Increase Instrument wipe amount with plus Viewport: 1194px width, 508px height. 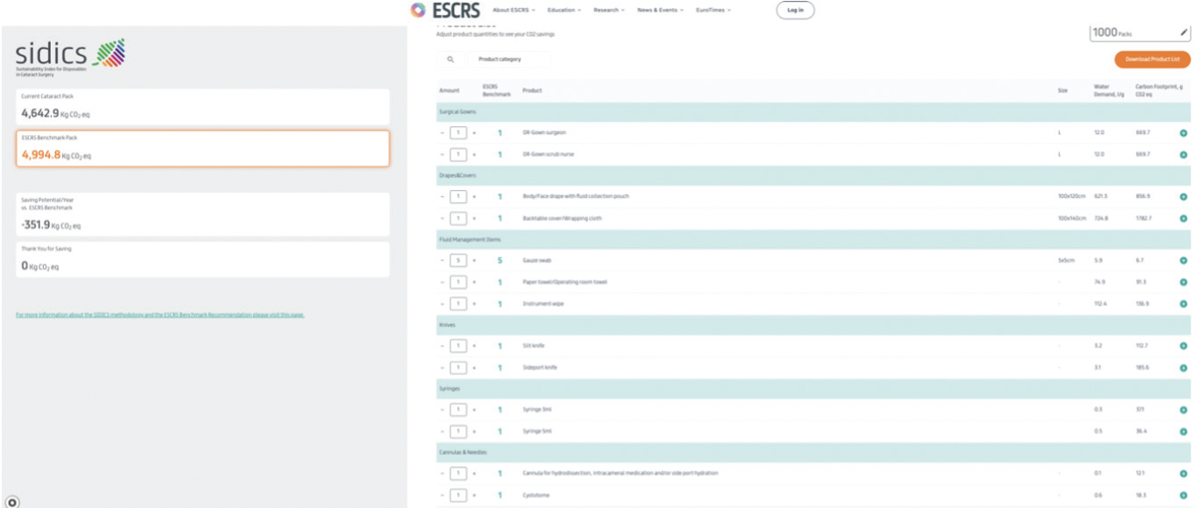pyautogui.click(x=474, y=304)
